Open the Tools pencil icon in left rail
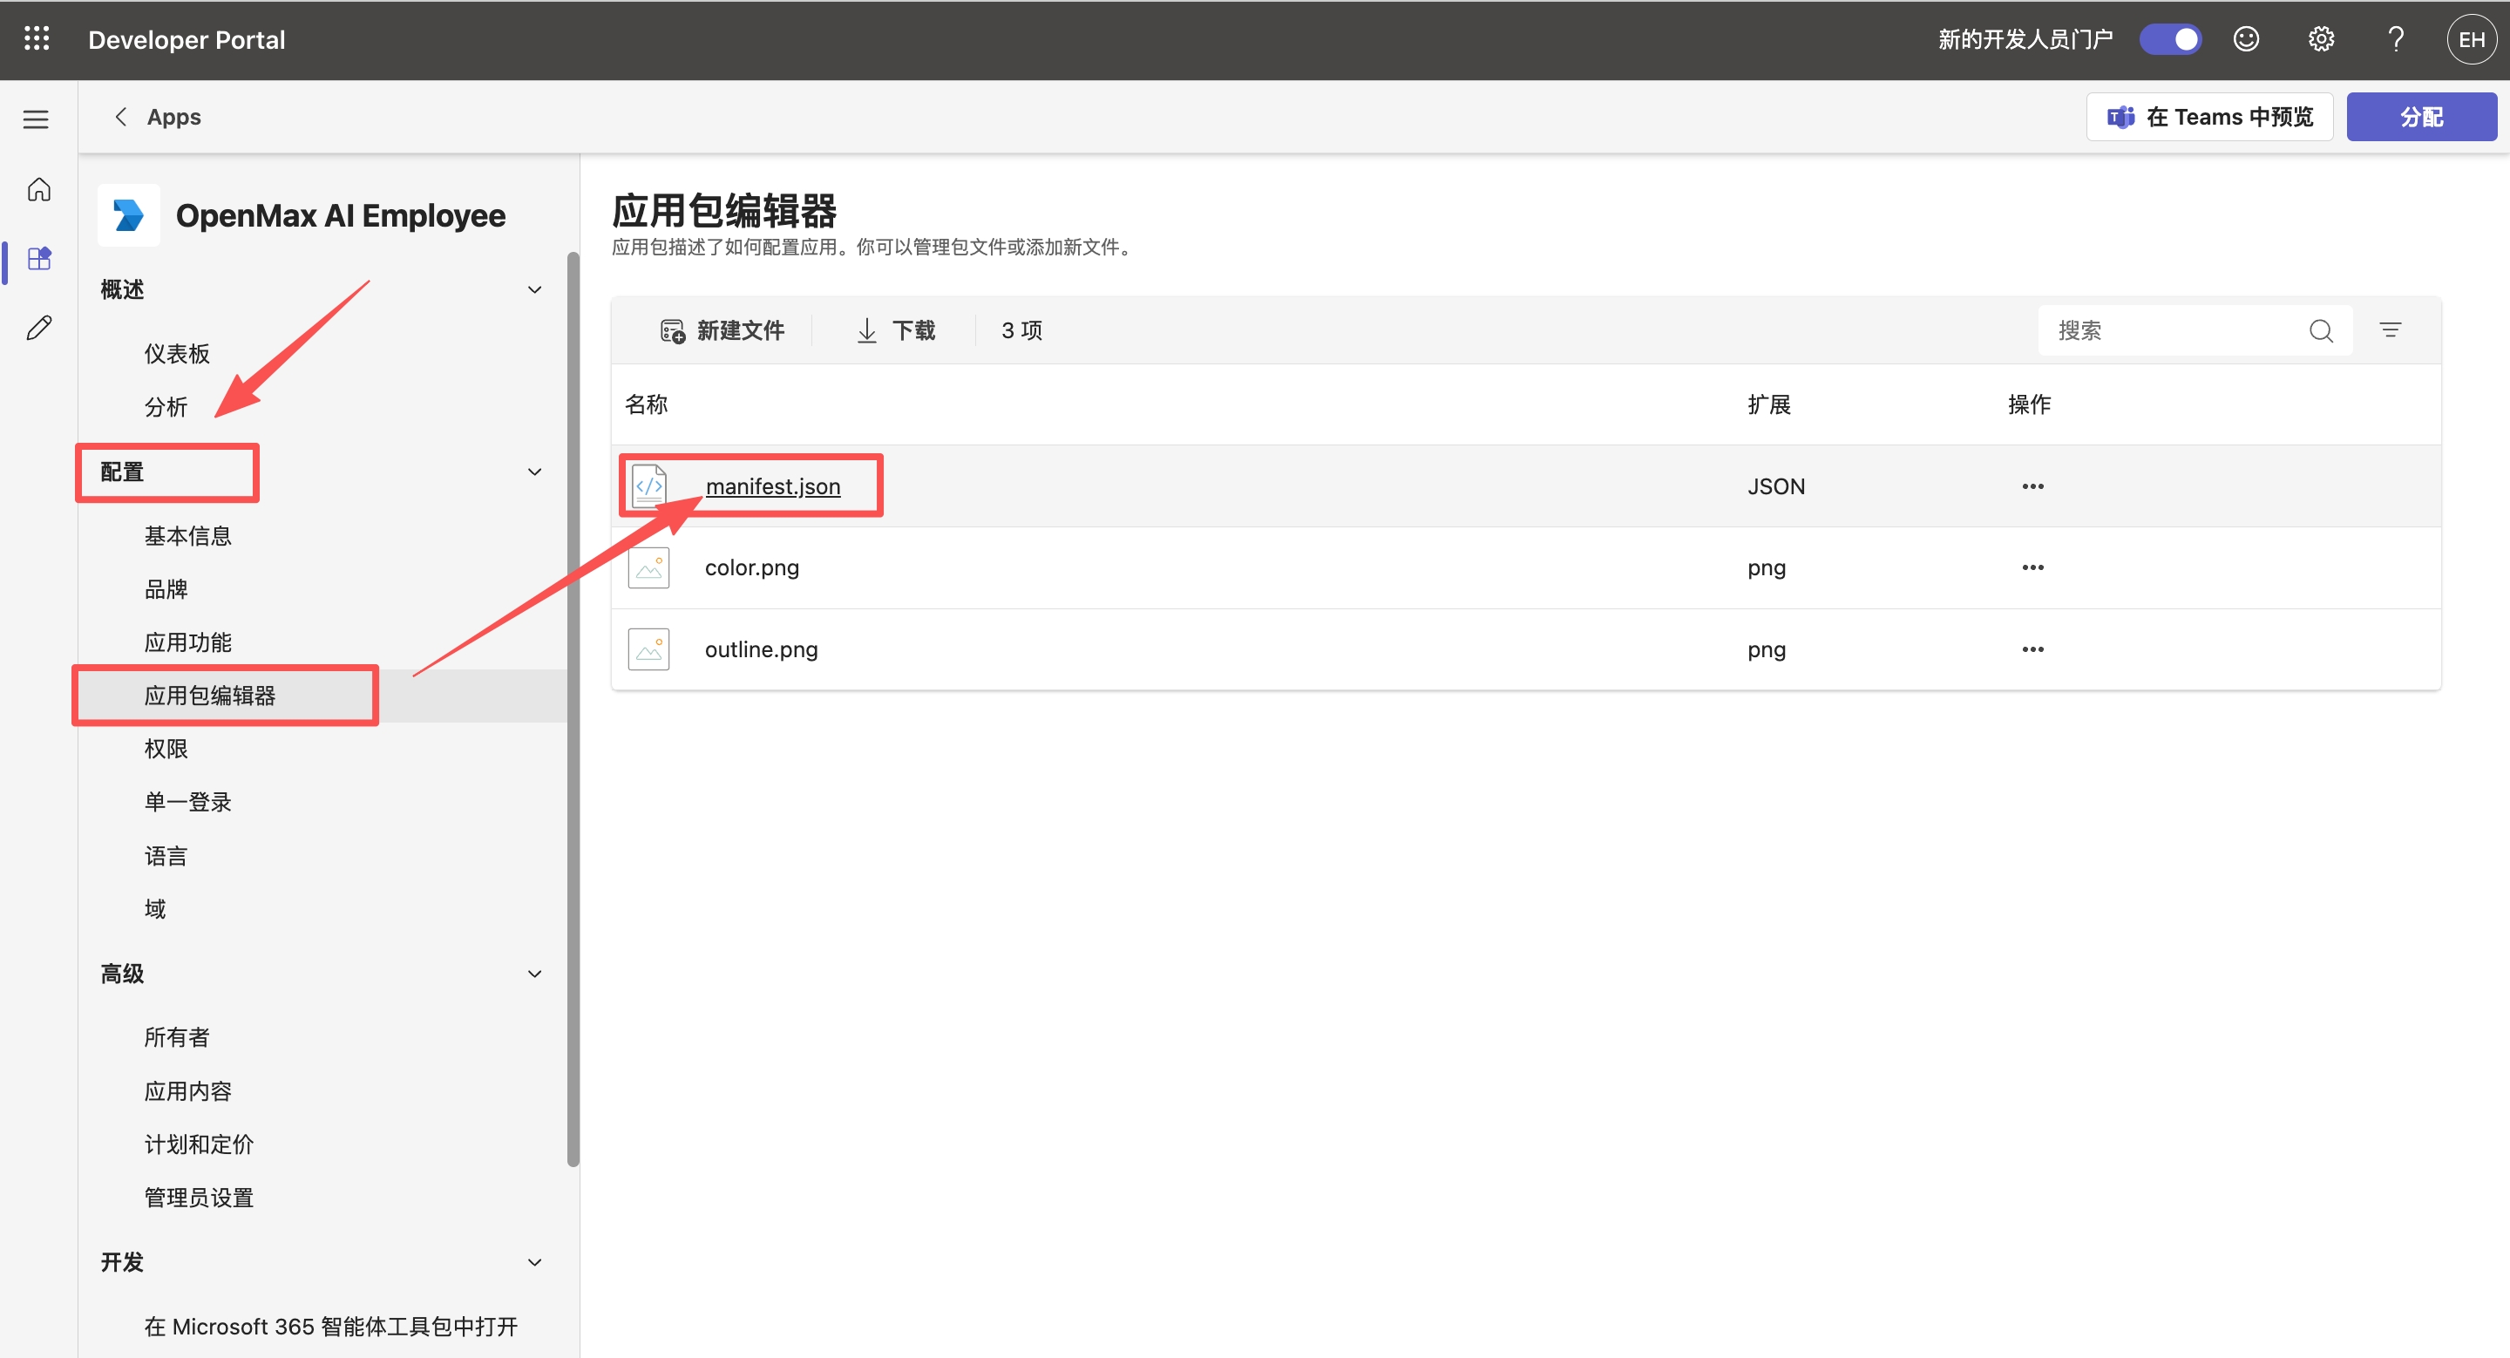This screenshot has height=1358, width=2510. (39, 328)
